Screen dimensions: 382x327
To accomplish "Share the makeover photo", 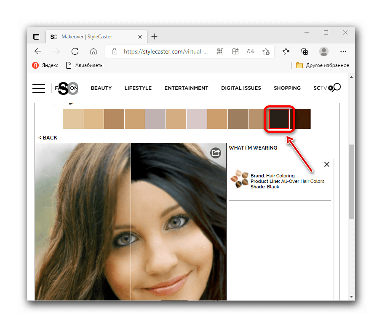I will [x=216, y=153].
